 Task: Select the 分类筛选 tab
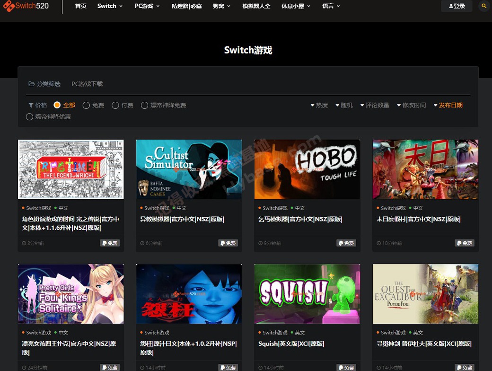click(x=44, y=84)
